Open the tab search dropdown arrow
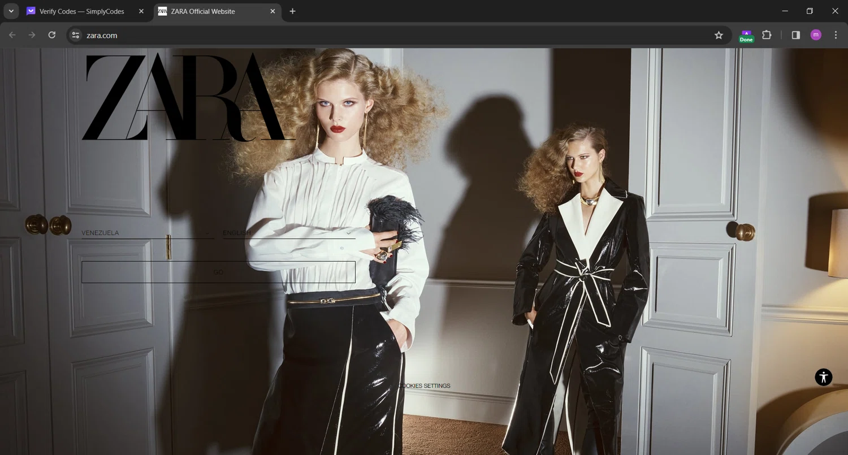The width and height of the screenshot is (848, 455). pyautogui.click(x=11, y=11)
